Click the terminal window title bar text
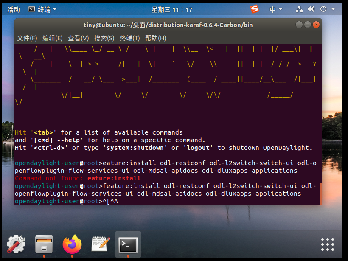Image resolution: width=348 pixels, height=261 pixels. [x=168, y=25]
